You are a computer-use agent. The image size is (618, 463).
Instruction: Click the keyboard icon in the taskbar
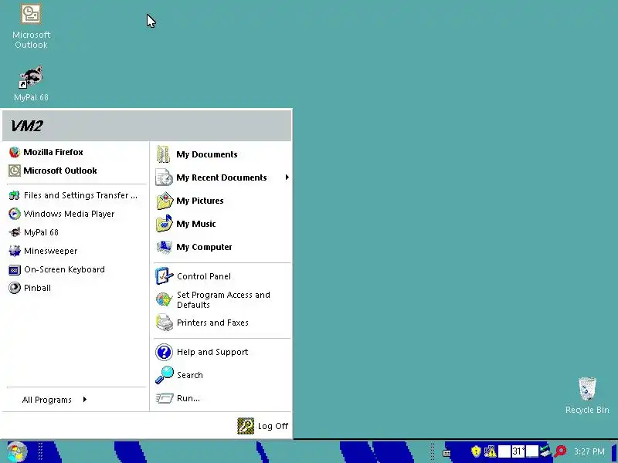tap(447, 453)
